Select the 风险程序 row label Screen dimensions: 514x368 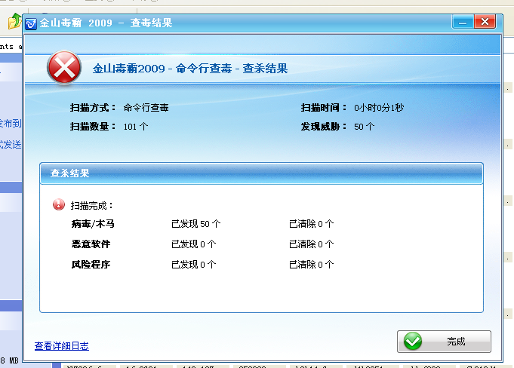(91, 265)
